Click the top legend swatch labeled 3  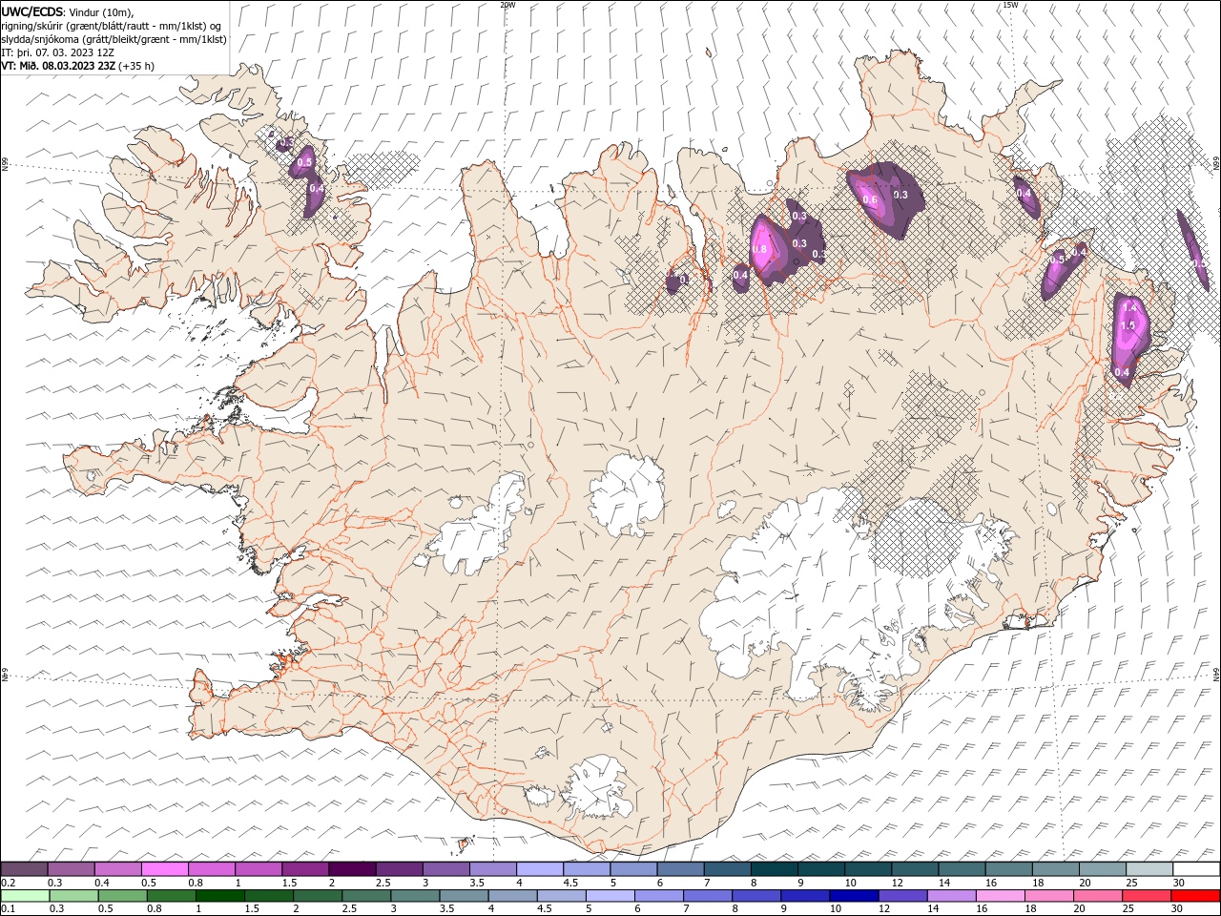pyautogui.click(x=445, y=868)
